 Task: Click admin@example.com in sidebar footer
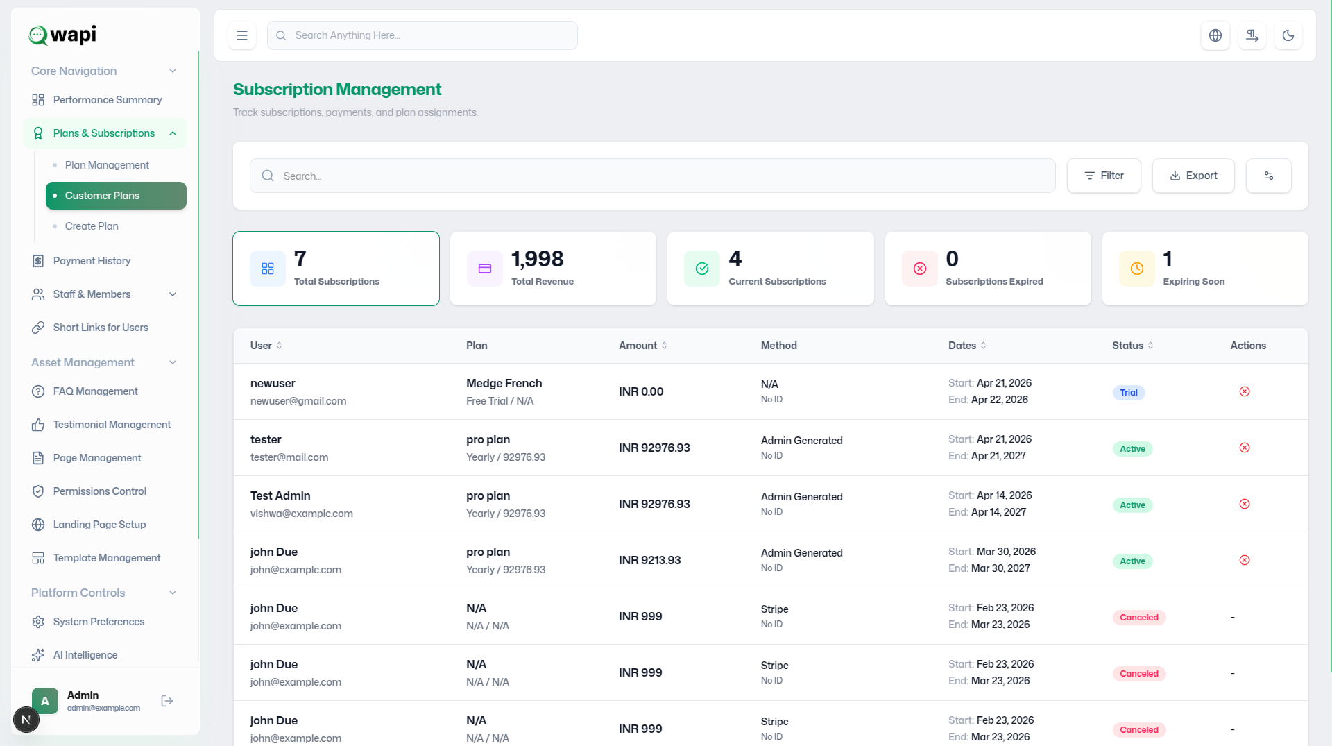coord(103,708)
